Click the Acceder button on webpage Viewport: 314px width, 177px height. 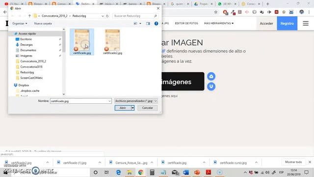click(x=266, y=24)
